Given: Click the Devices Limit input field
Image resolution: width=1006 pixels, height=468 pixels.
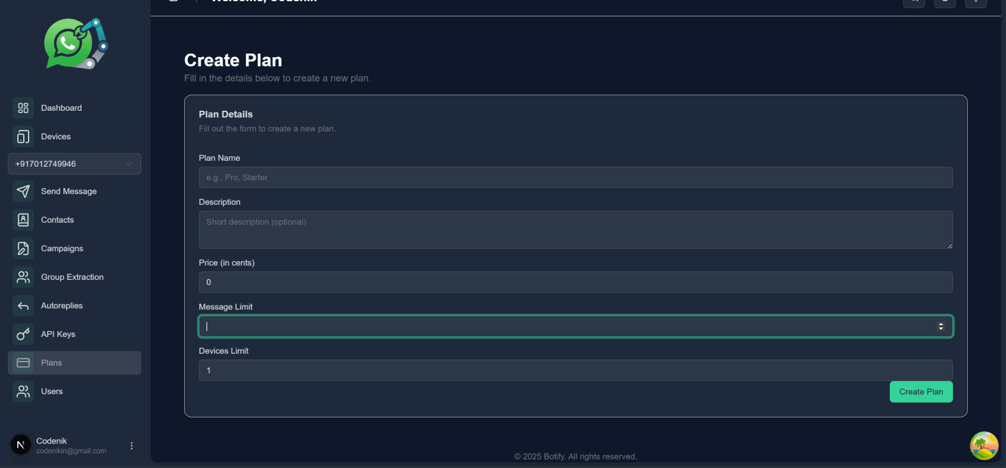Looking at the screenshot, I should click(x=576, y=370).
